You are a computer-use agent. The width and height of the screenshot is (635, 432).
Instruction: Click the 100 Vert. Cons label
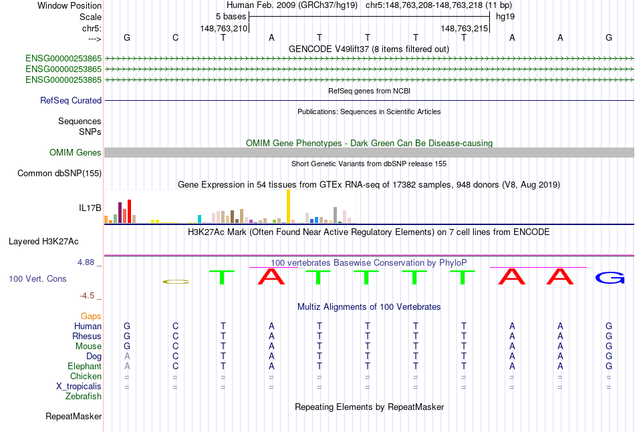(37, 278)
